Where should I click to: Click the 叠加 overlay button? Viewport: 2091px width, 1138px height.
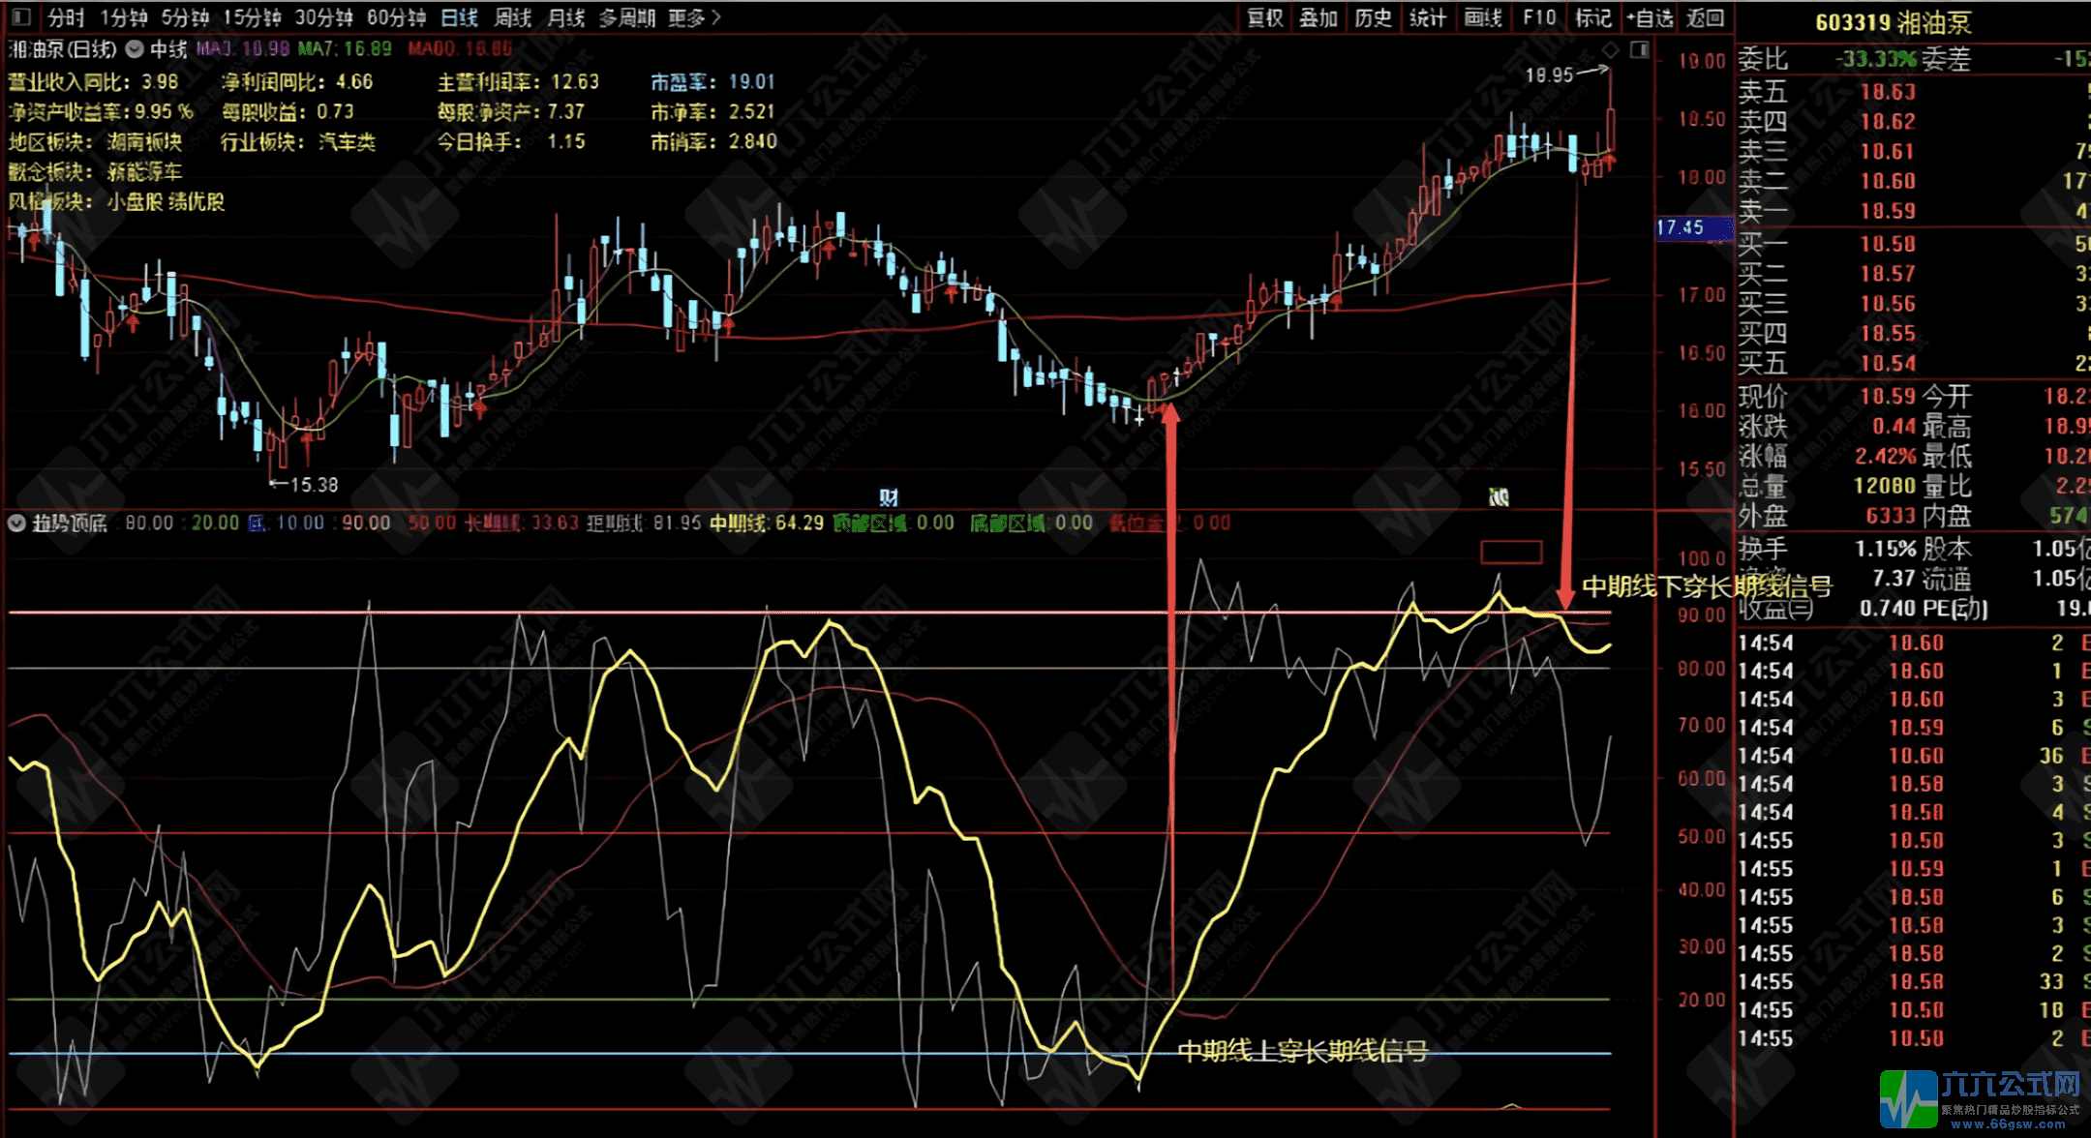[x=1318, y=17]
